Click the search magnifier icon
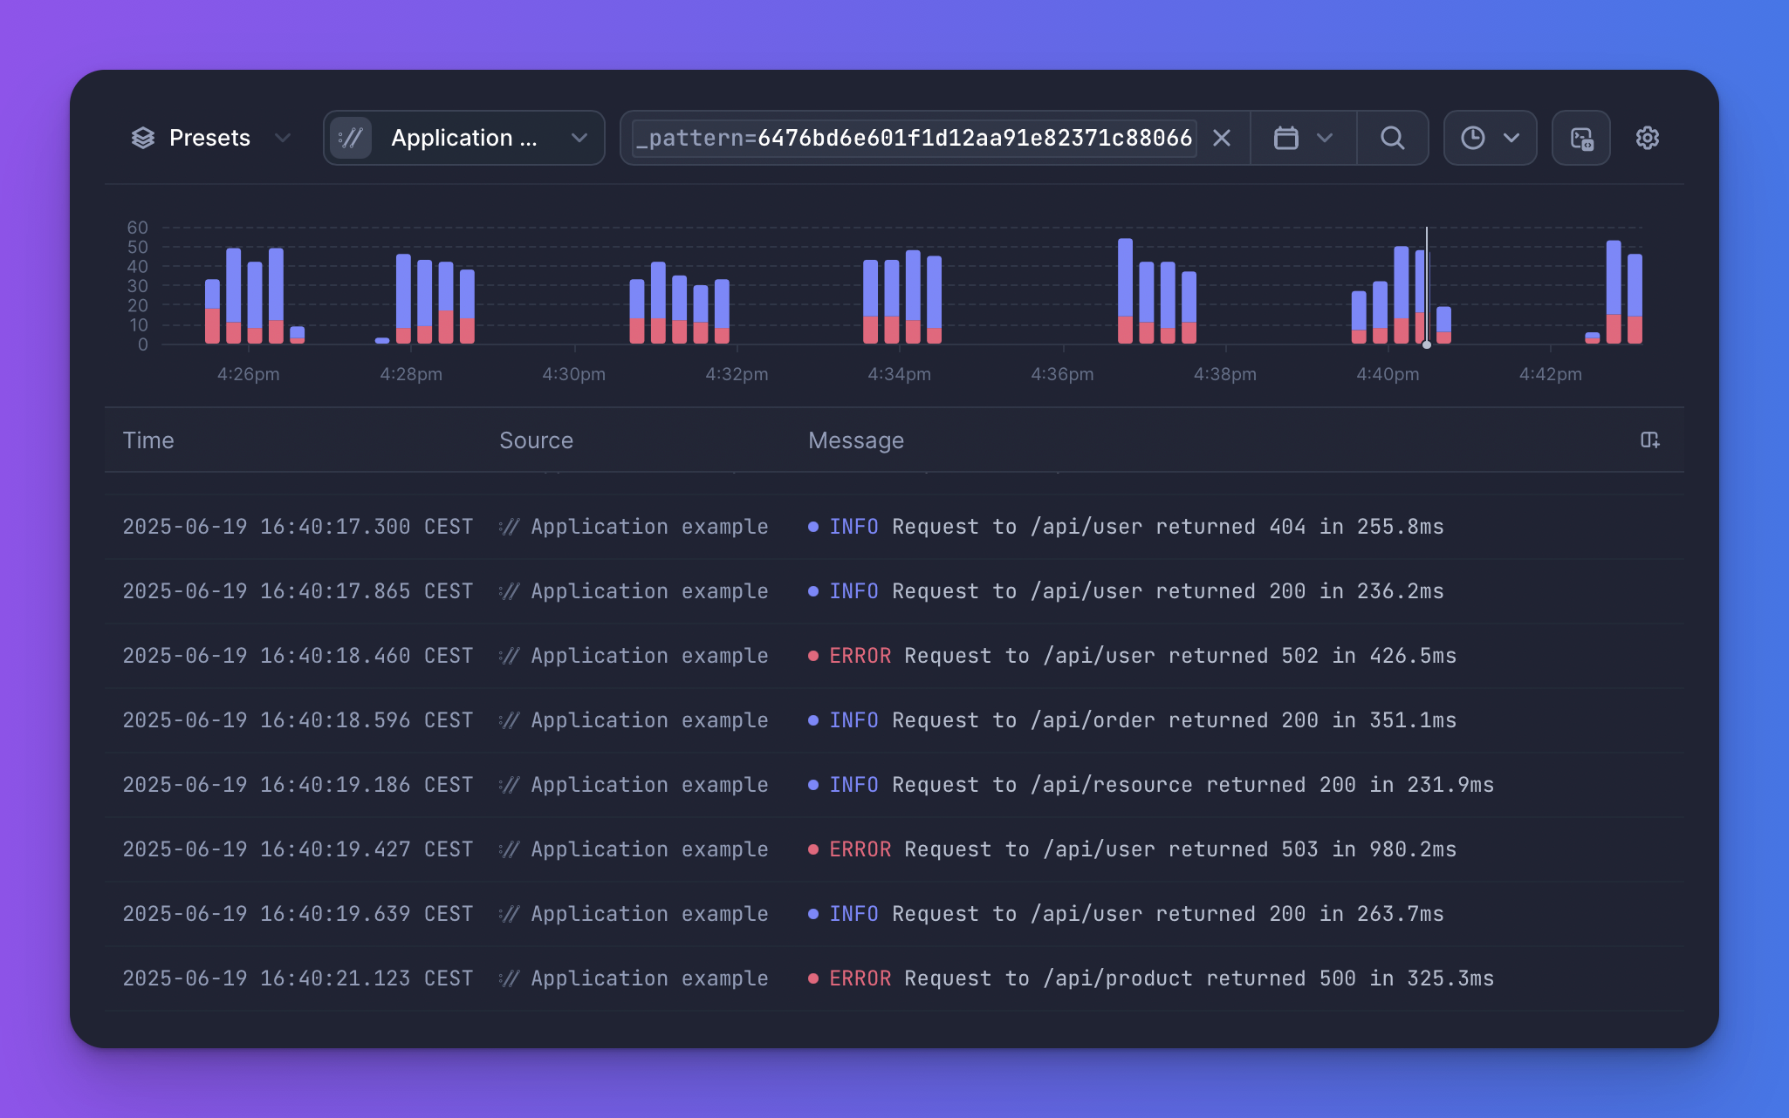This screenshot has height=1118, width=1789. pyautogui.click(x=1391, y=138)
